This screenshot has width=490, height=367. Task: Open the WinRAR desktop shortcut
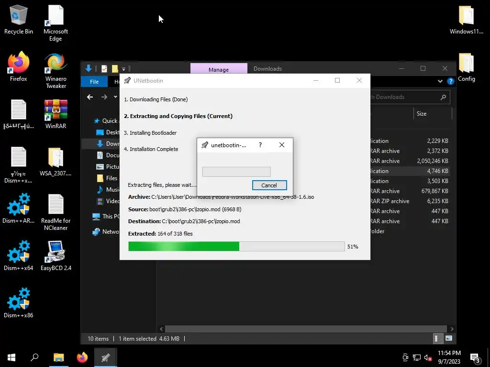[56, 114]
